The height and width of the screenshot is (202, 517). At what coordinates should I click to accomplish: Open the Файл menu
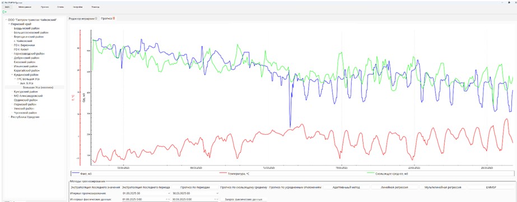click(7, 7)
